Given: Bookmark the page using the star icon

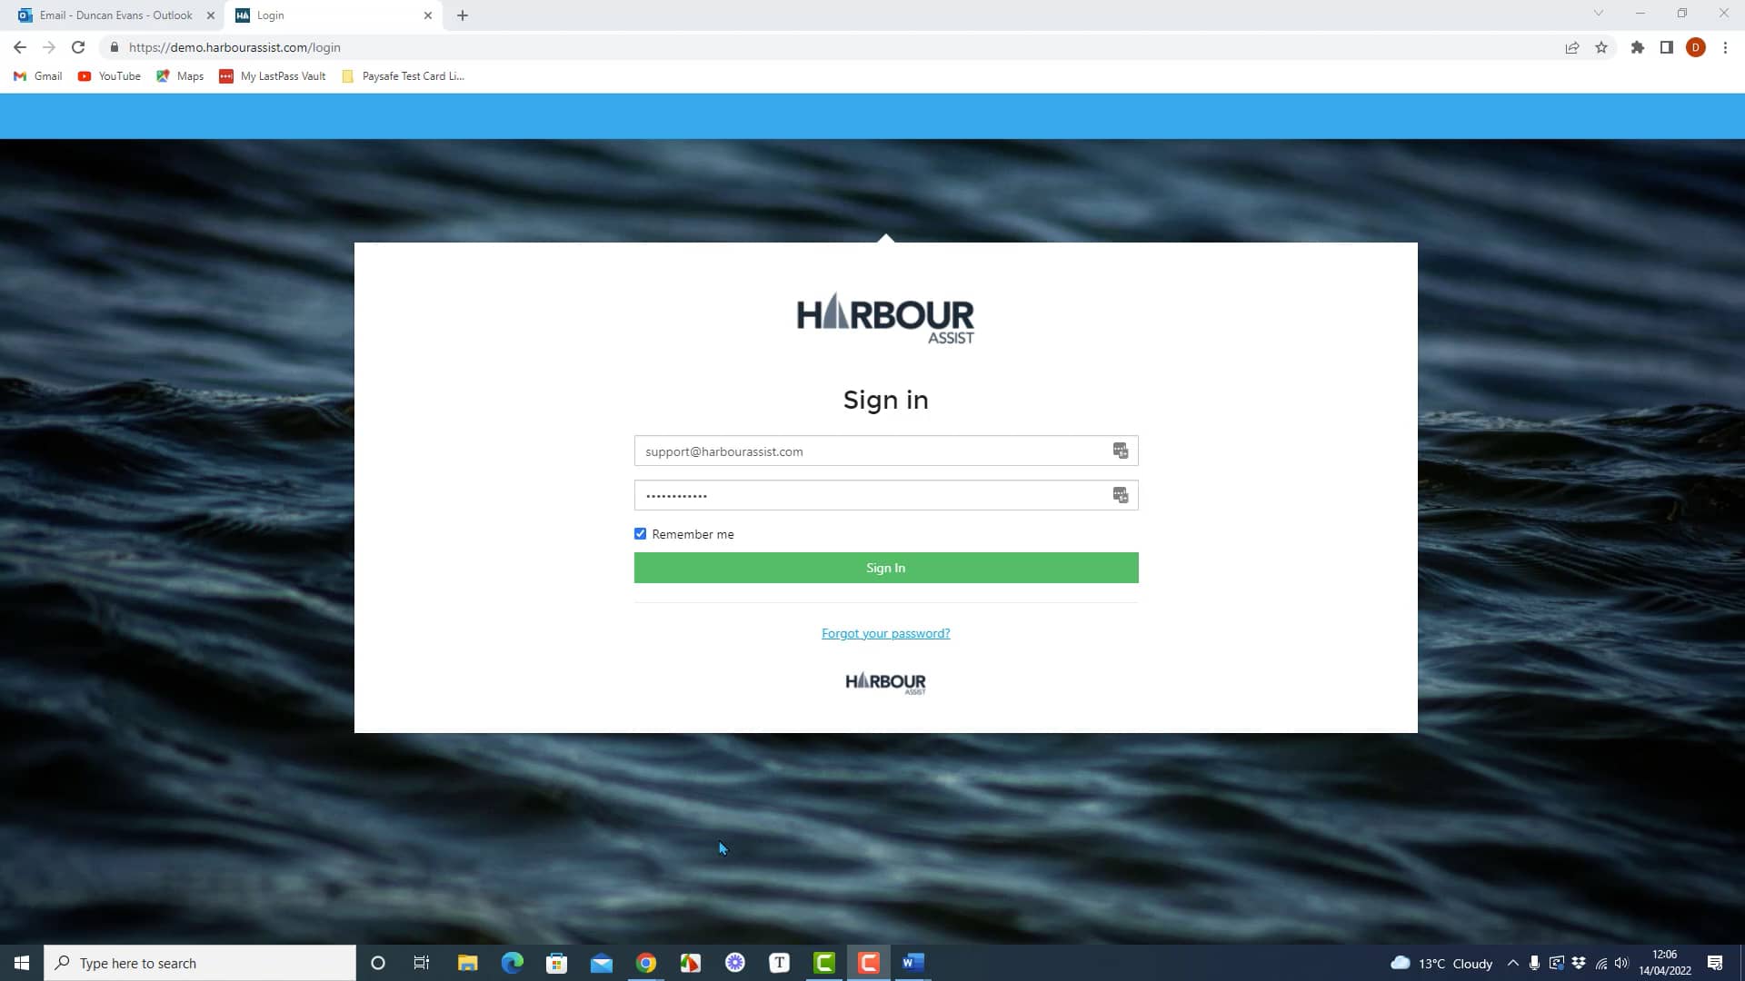Looking at the screenshot, I should (x=1601, y=47).
